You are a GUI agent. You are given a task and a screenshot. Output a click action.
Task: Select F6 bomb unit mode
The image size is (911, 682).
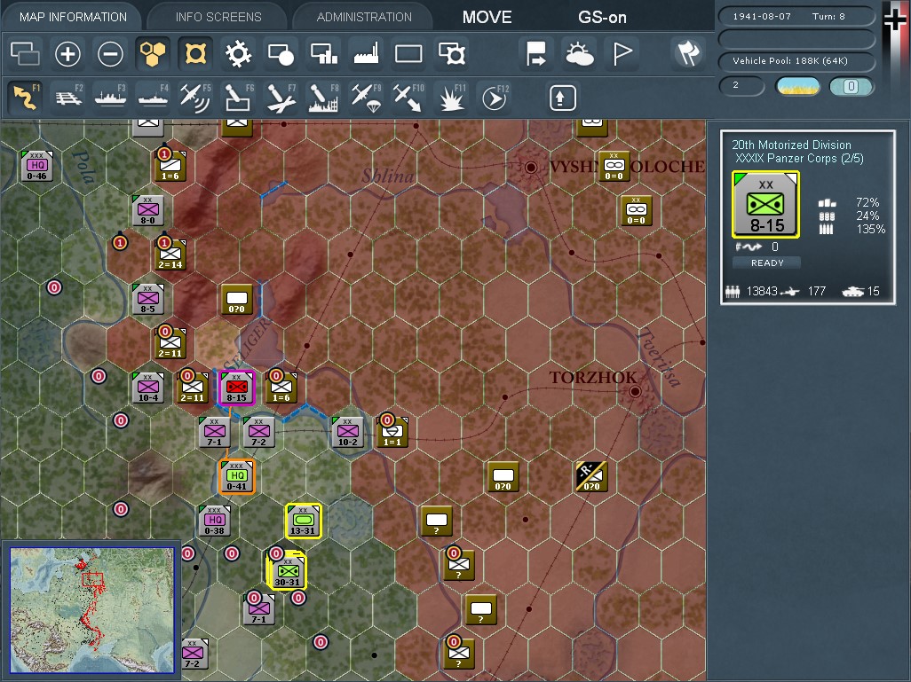pyautogui.click(x=238, y=97)
